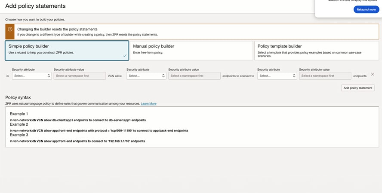This screenshot has height=193, width=382.
Task: Click the checkmark on Simple policy builder card
Action: pyautogui.click(x=124, y=56)
